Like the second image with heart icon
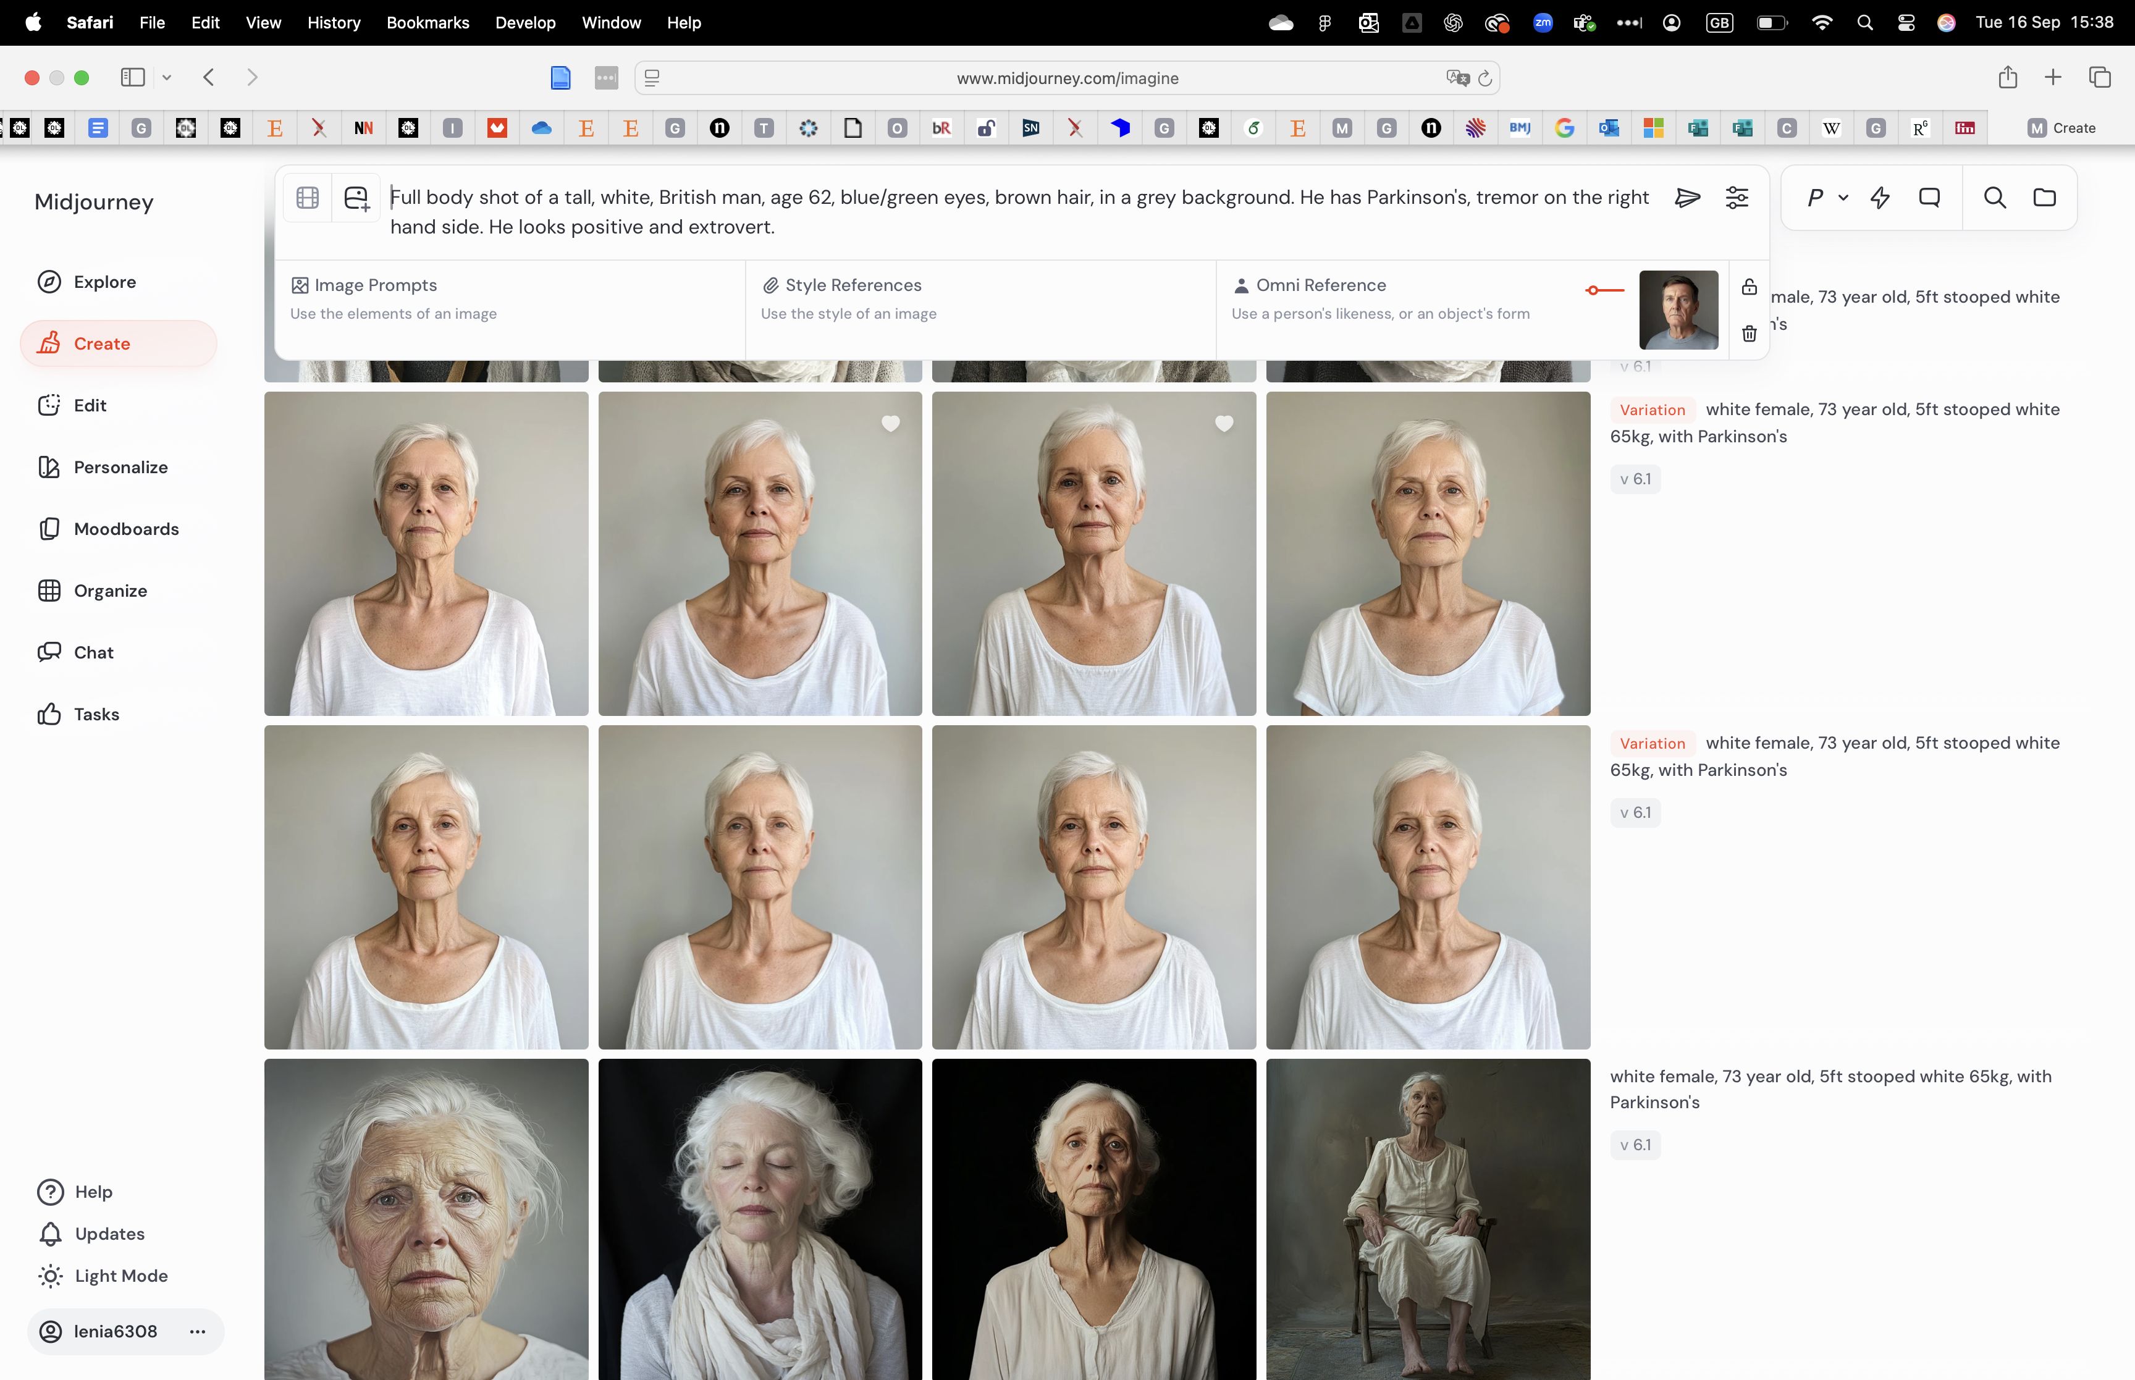This screenshot has width=2135, height=1380. coord(890,424)
